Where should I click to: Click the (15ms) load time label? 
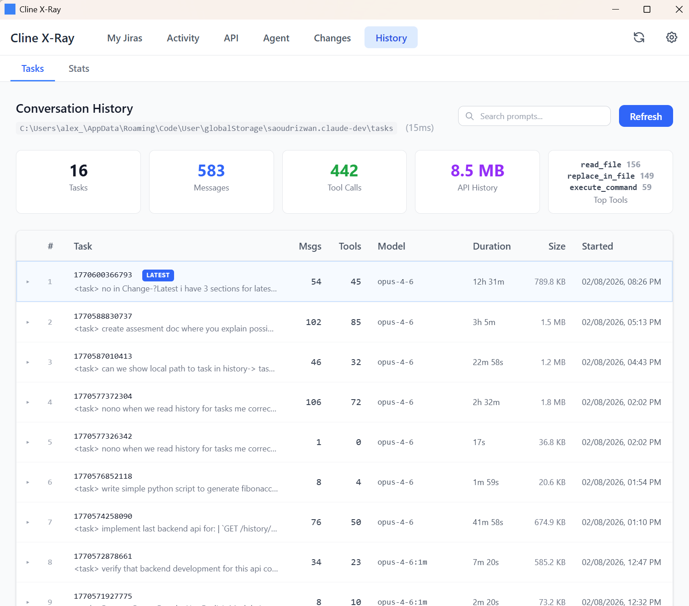(419, 128)
